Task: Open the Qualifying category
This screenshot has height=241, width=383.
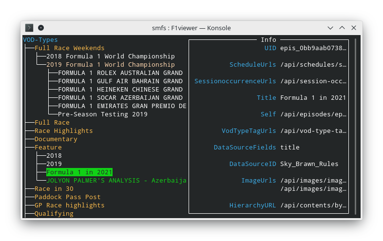Action: click(54, 214)
